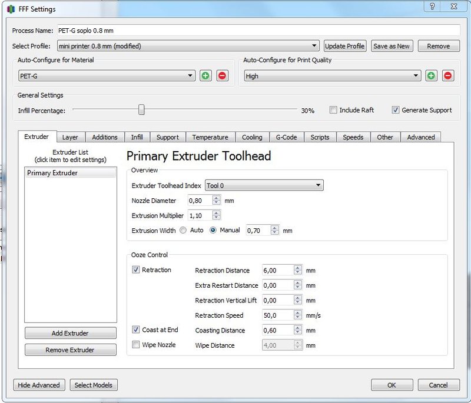Go to the Cooling tab

[252, 137]
